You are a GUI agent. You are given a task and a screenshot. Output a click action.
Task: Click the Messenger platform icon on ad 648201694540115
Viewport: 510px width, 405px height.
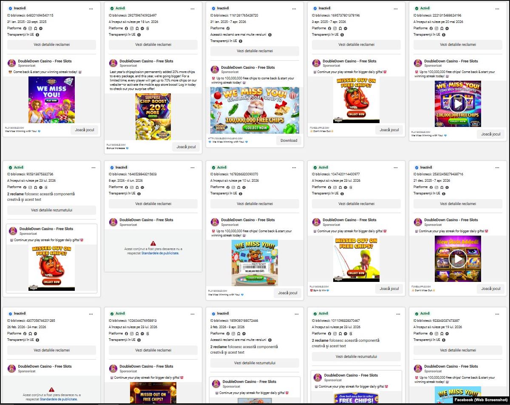coord(40,28)
